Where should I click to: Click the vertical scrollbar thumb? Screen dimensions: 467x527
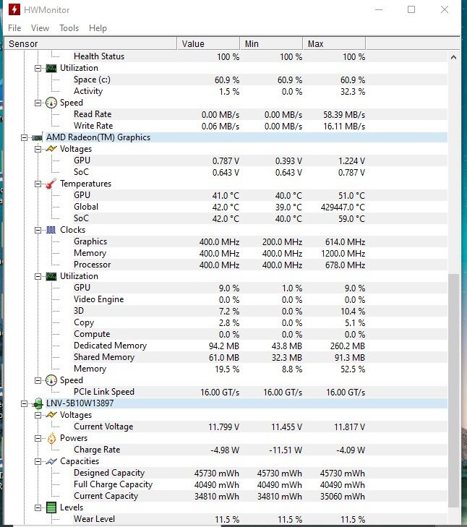(x=453, y=390)
